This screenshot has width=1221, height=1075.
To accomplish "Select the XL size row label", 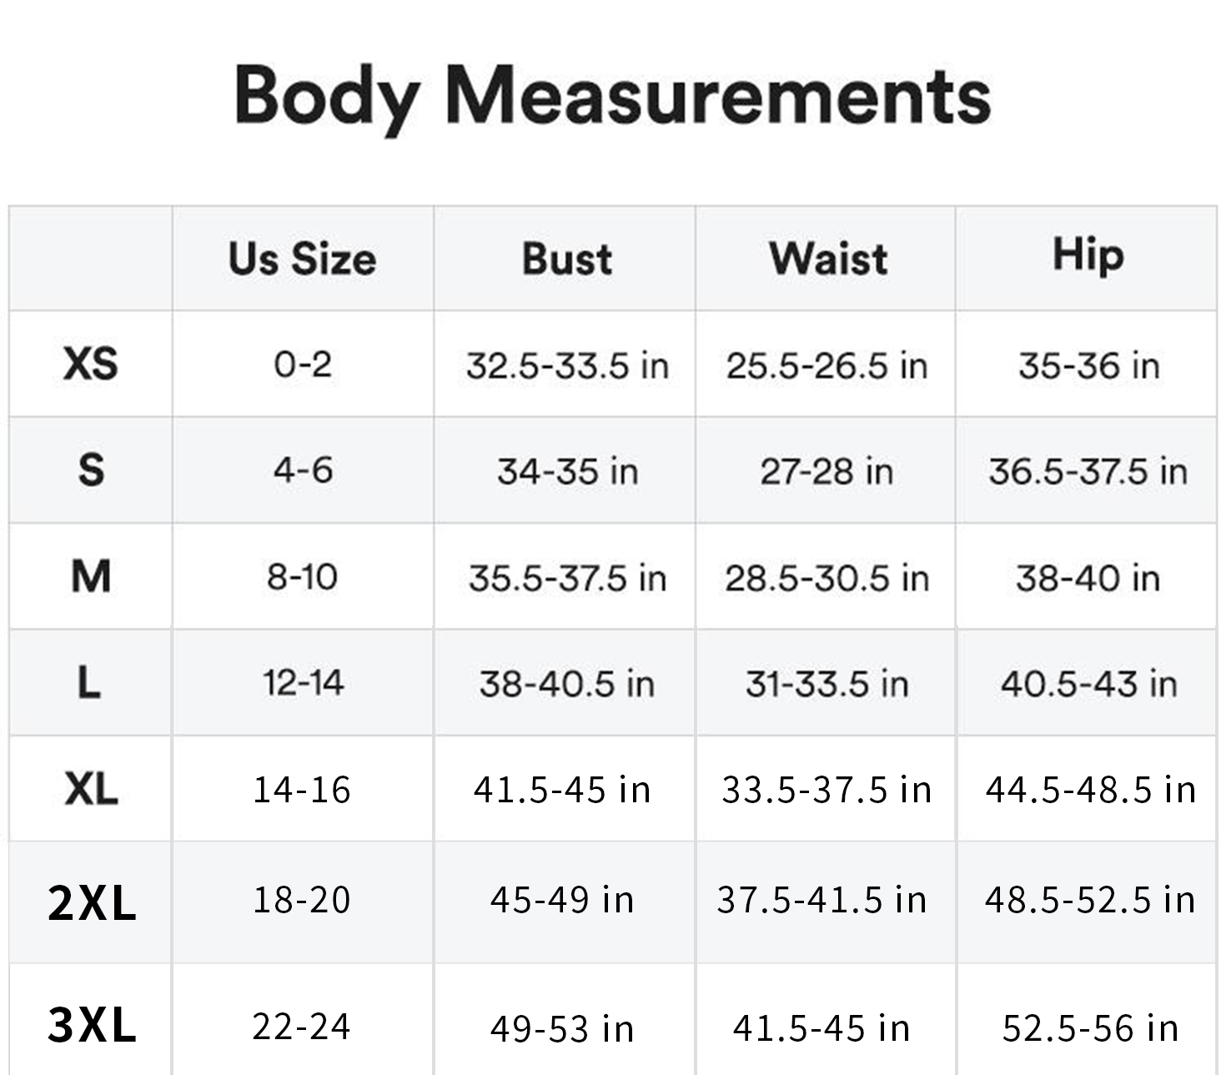I will tap(91, 788).
